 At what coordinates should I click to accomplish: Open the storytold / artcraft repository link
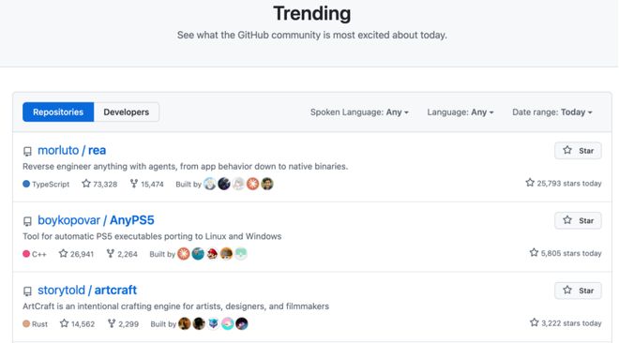(87, 291)
